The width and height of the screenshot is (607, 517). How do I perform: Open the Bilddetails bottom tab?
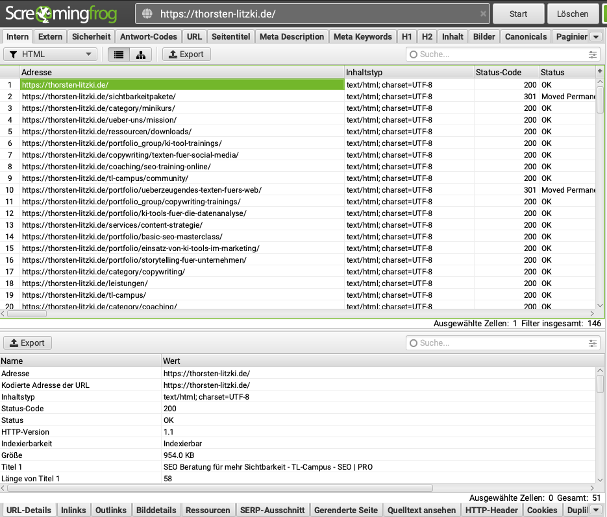pyautogui.click(x=156, y=510)
